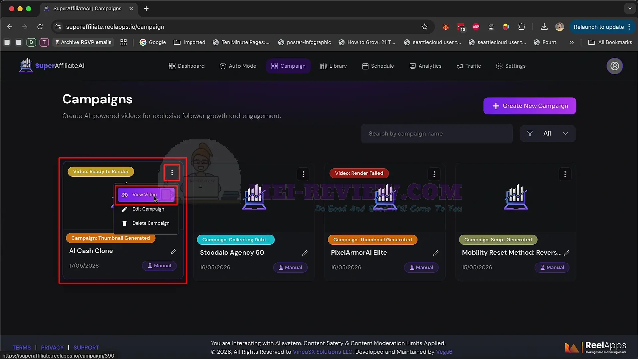Go to the Dashboard tab
Viewport: 638px width, 359px height.
tap(187, 66)
